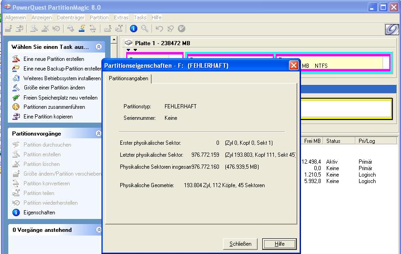Click sidebar scrollbar up arrow
Viewport: 401px width, 254px height.
point(114,40)
